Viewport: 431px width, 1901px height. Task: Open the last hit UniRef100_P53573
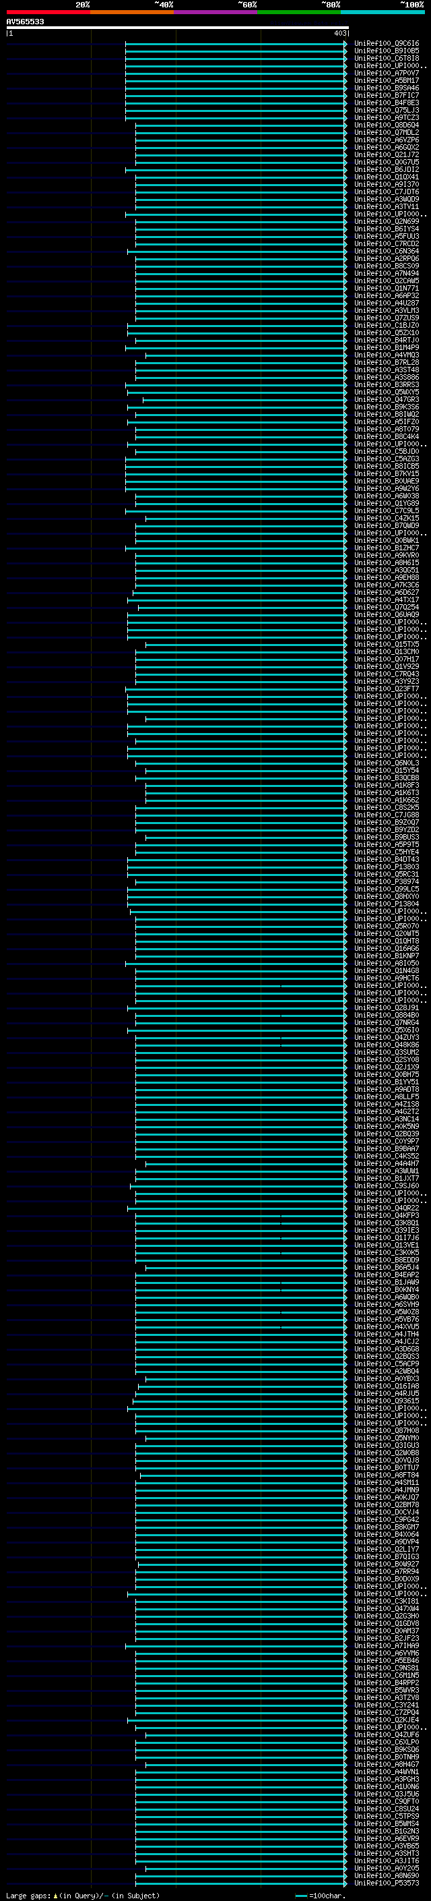387,1883
